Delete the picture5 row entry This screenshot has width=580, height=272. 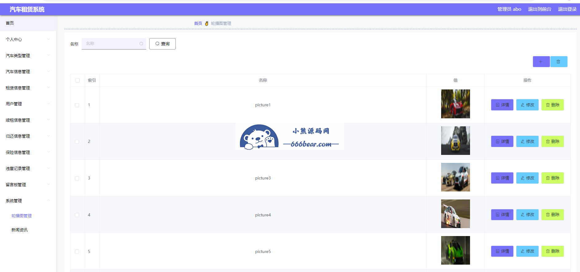tap(552, 251)
